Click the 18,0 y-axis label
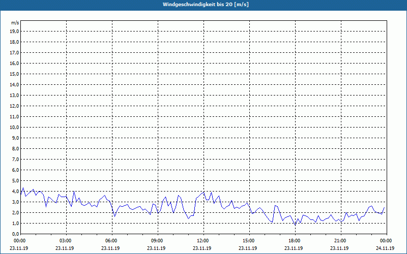 click(14, 42)
